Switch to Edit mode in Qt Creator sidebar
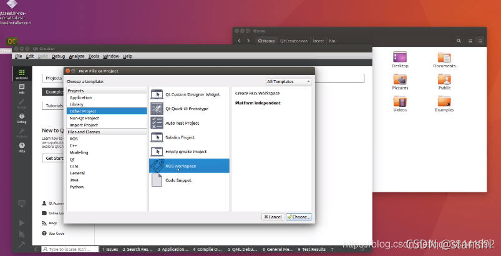501x256 pixels. click(22, 89)
